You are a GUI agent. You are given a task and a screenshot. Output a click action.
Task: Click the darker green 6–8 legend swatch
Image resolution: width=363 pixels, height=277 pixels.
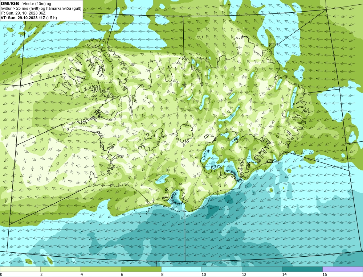pos(141,269)
